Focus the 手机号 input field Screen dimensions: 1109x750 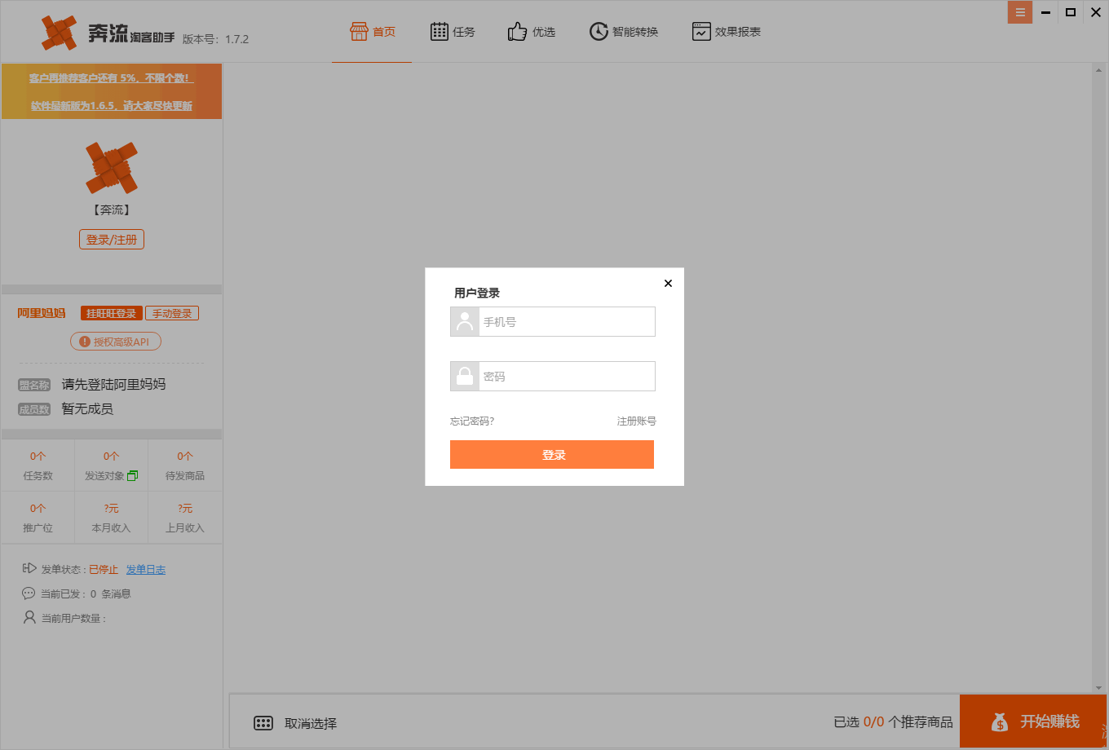[x=553, y=322]
